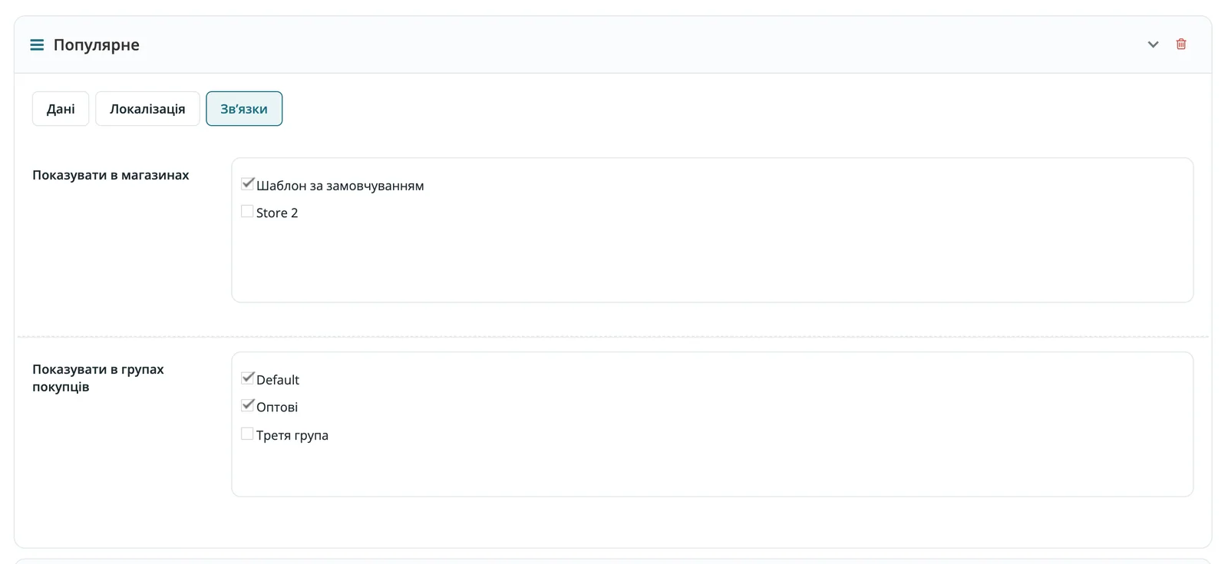Click the Показувати в групах покупців label
Image resolution: width=1228 pixels, height=564 pixels.
coord(98,378)
